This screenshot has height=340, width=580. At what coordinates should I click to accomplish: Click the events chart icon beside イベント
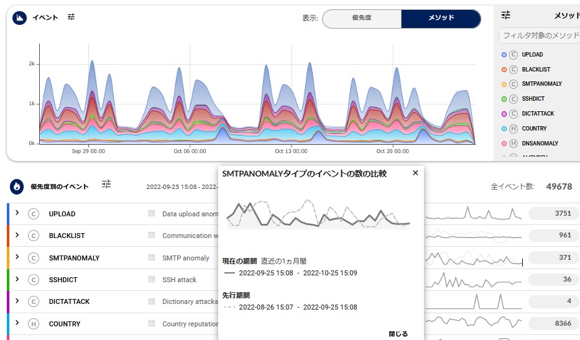tap(19, 18)
